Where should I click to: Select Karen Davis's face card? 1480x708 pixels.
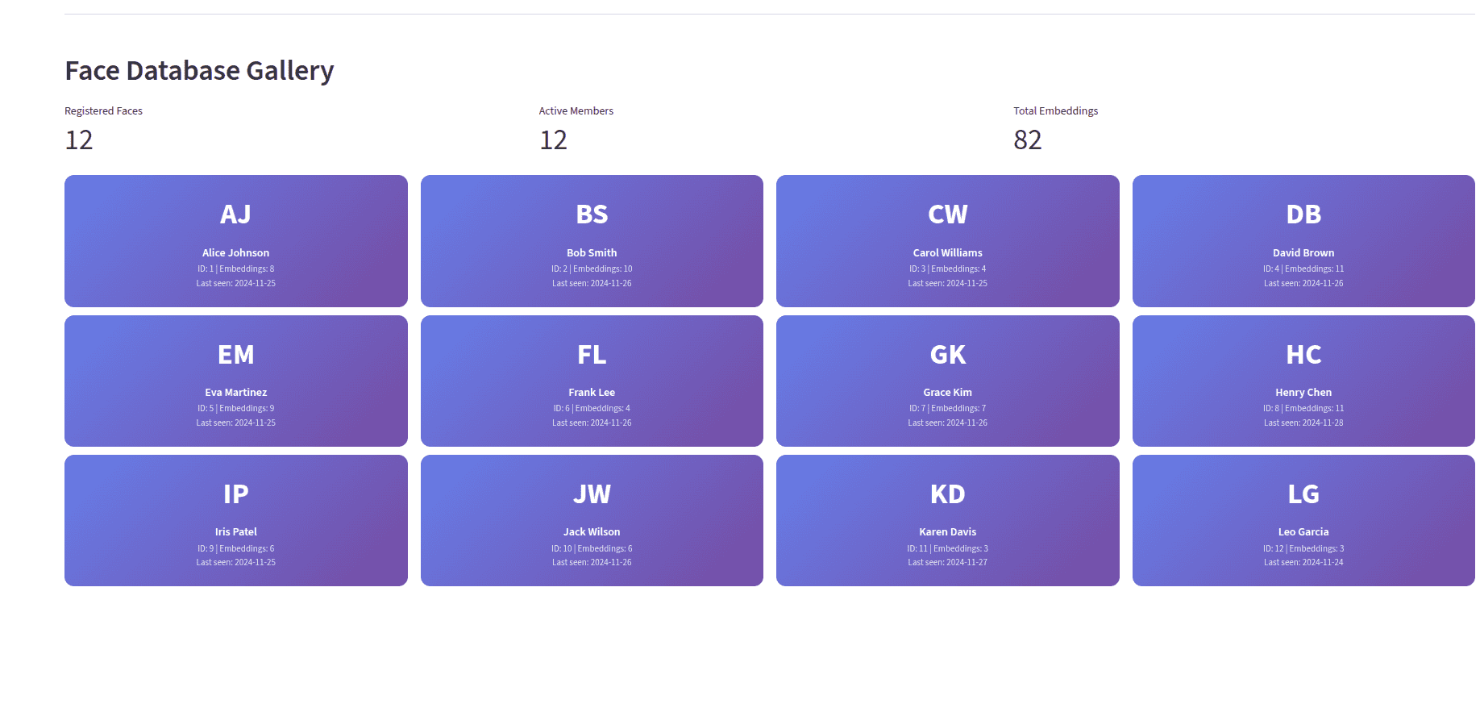point(947,521)
